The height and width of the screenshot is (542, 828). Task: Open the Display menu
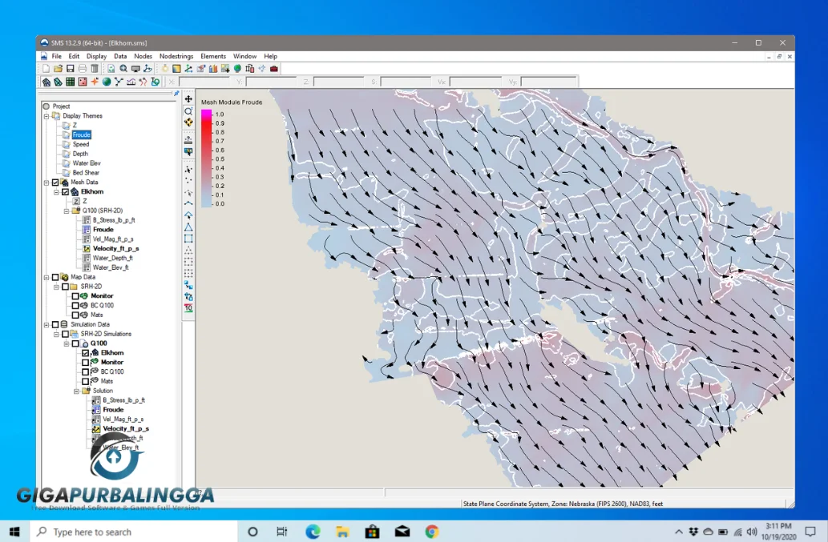(96, 56)
